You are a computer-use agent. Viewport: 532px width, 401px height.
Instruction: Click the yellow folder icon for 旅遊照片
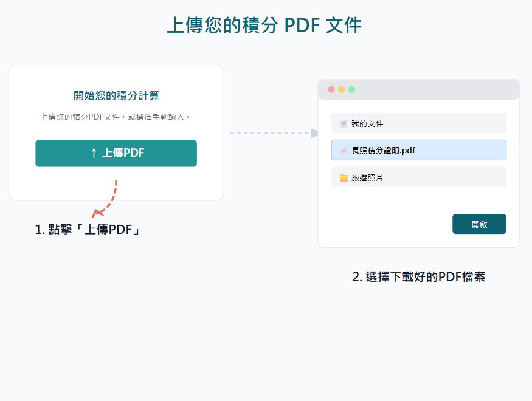[x=344, y=177]
